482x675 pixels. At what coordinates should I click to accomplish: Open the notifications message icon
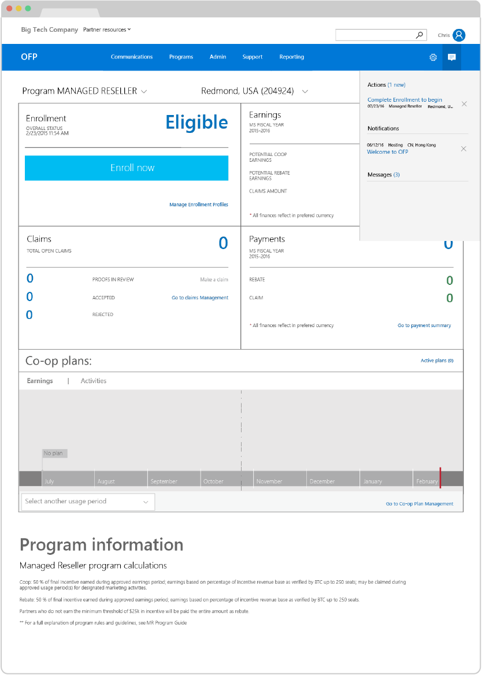[452, 57]
